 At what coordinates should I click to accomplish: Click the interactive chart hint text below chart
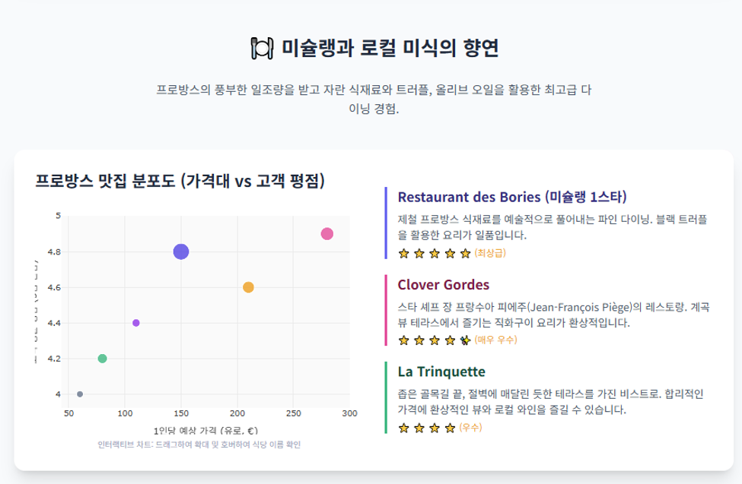click(199, 444)
